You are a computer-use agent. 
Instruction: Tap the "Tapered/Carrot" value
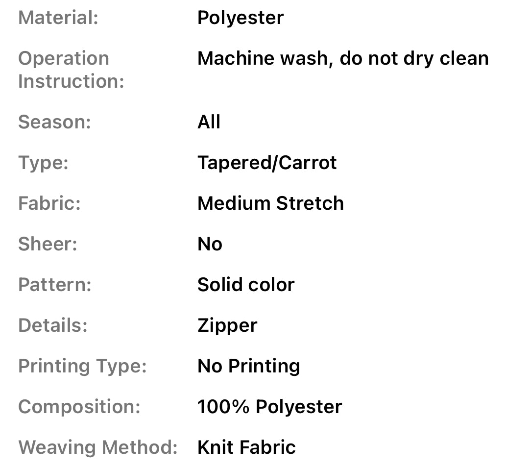tap(267, 163)
